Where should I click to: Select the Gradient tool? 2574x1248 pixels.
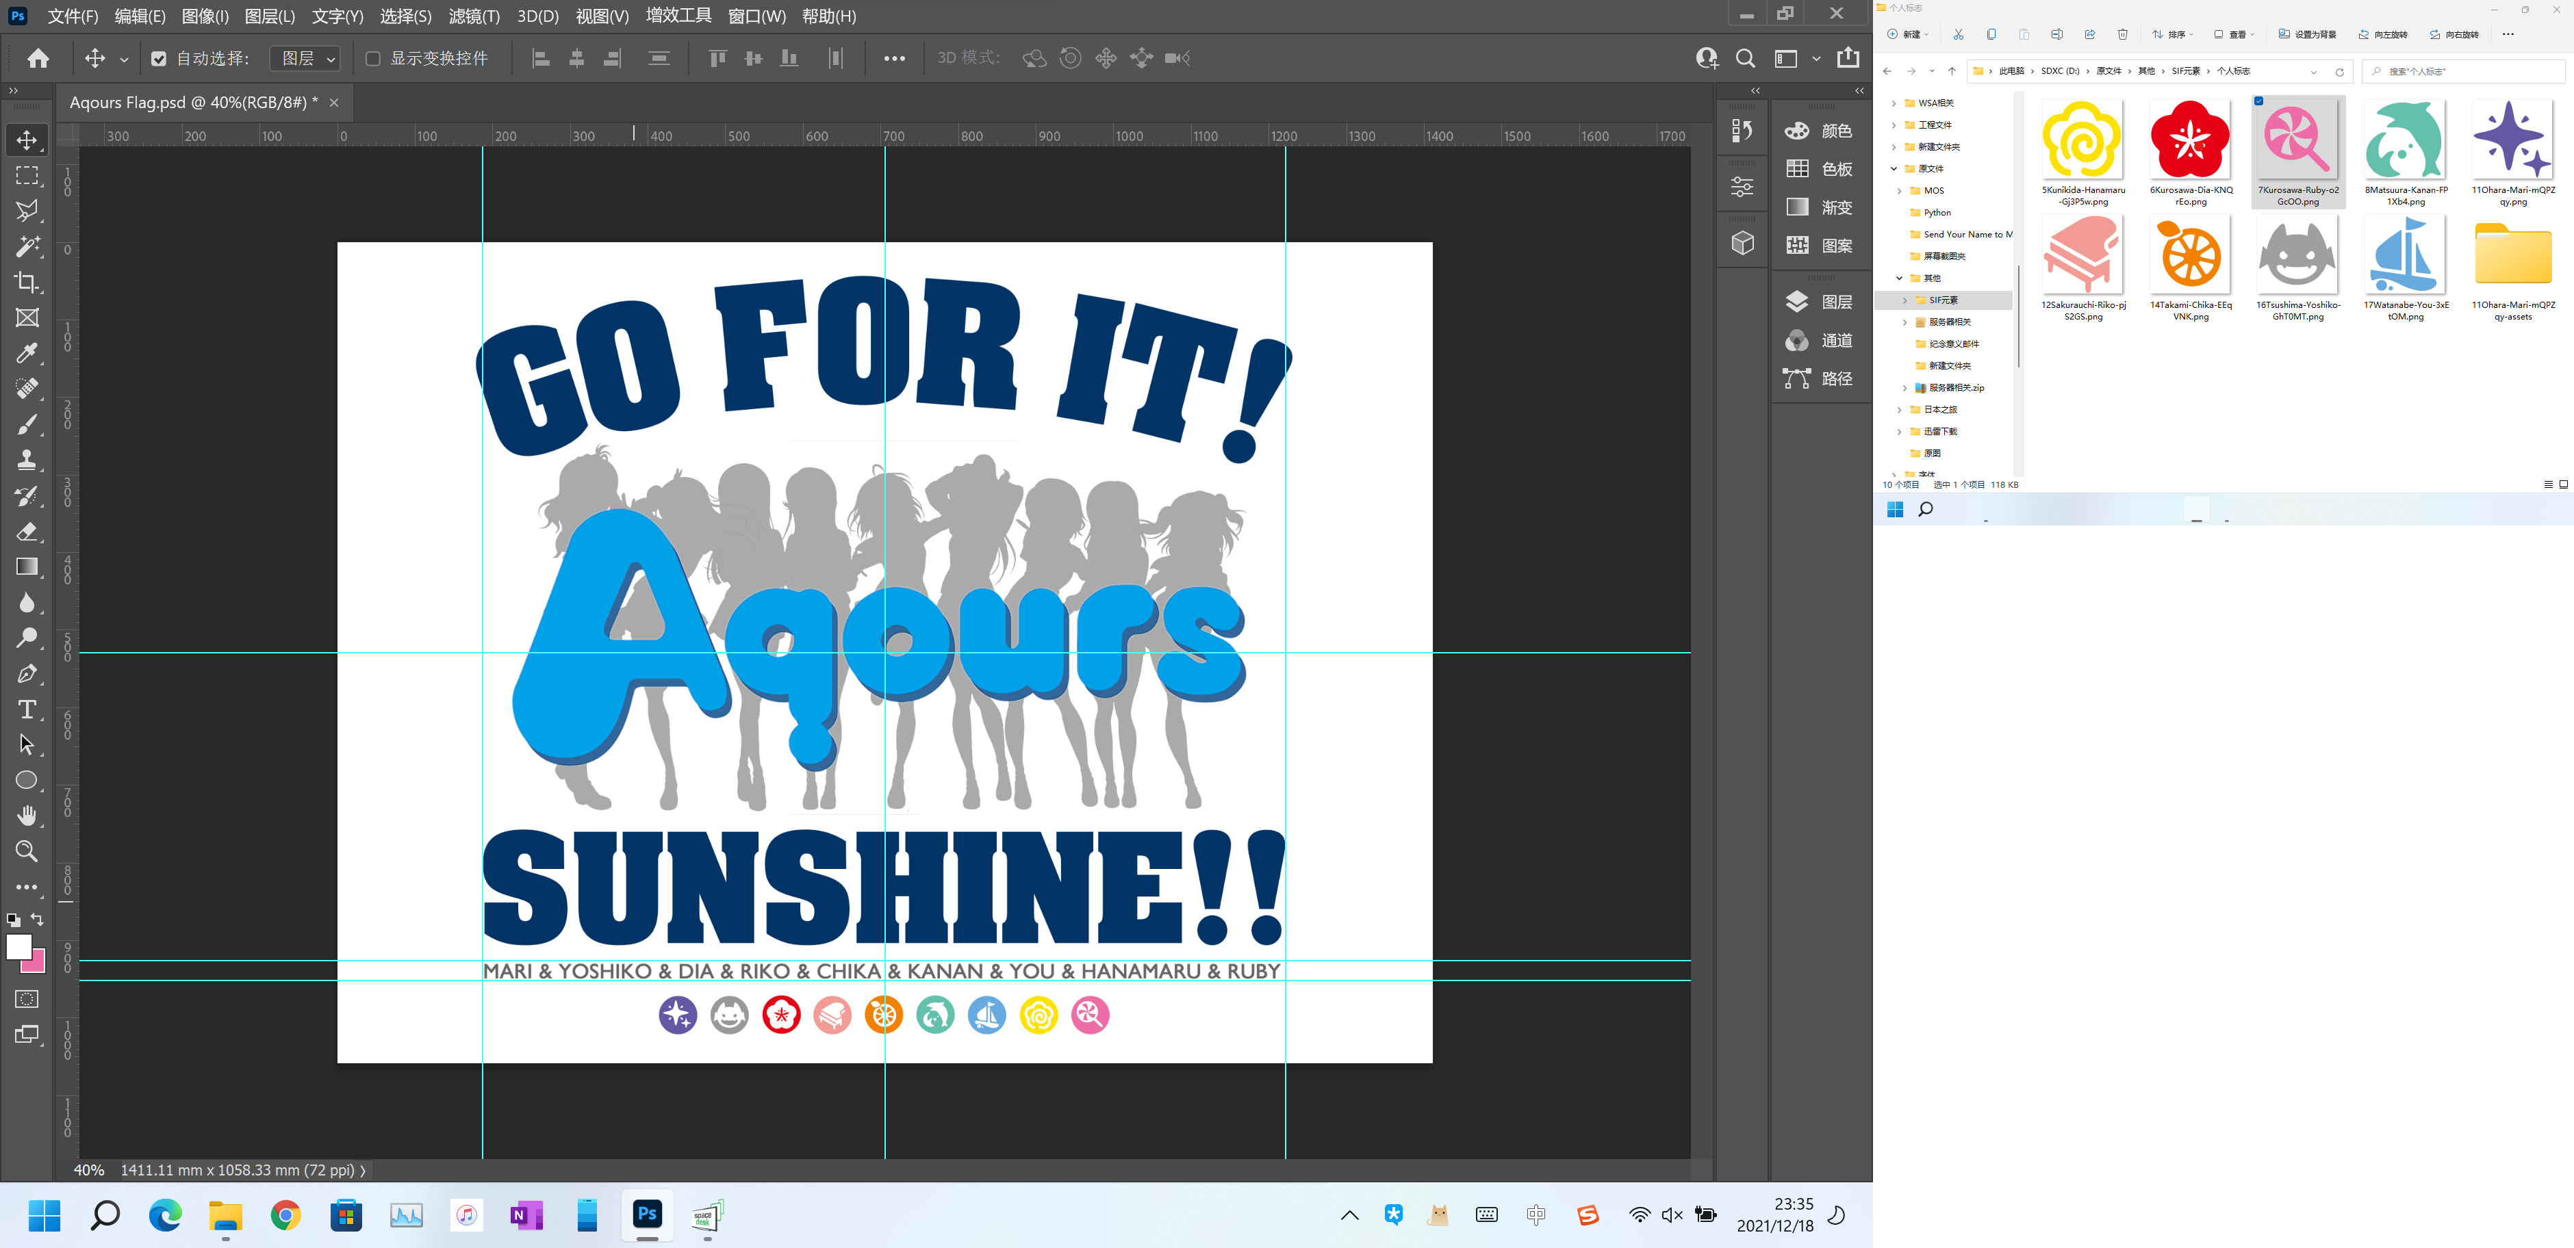tap(27, 567)
